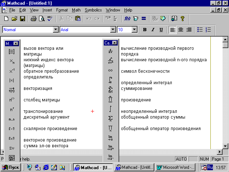Center align text
229x172 pixels.
click(181, 30)
